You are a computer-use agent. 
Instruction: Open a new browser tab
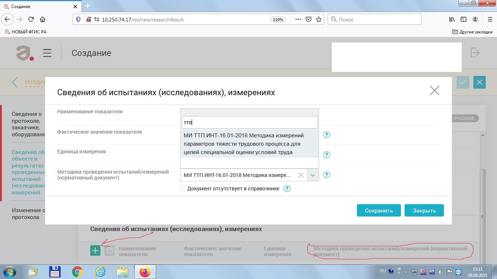coord(88,6)
